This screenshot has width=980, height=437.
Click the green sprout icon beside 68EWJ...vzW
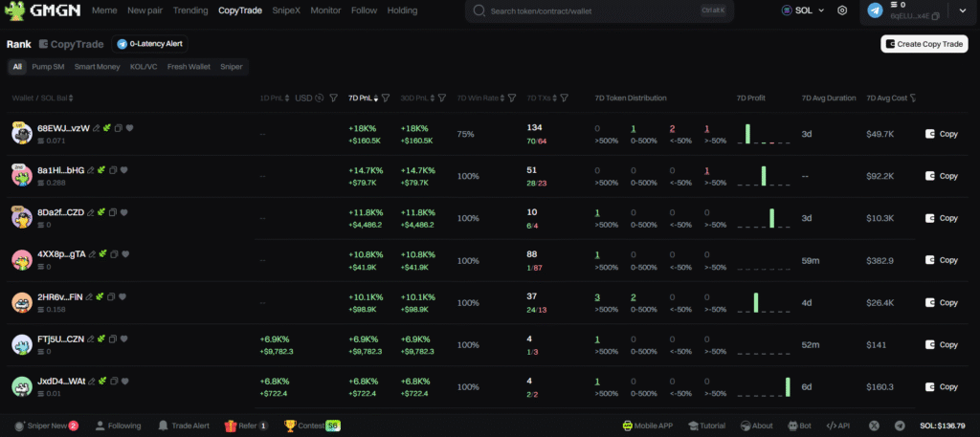(107, 128)
